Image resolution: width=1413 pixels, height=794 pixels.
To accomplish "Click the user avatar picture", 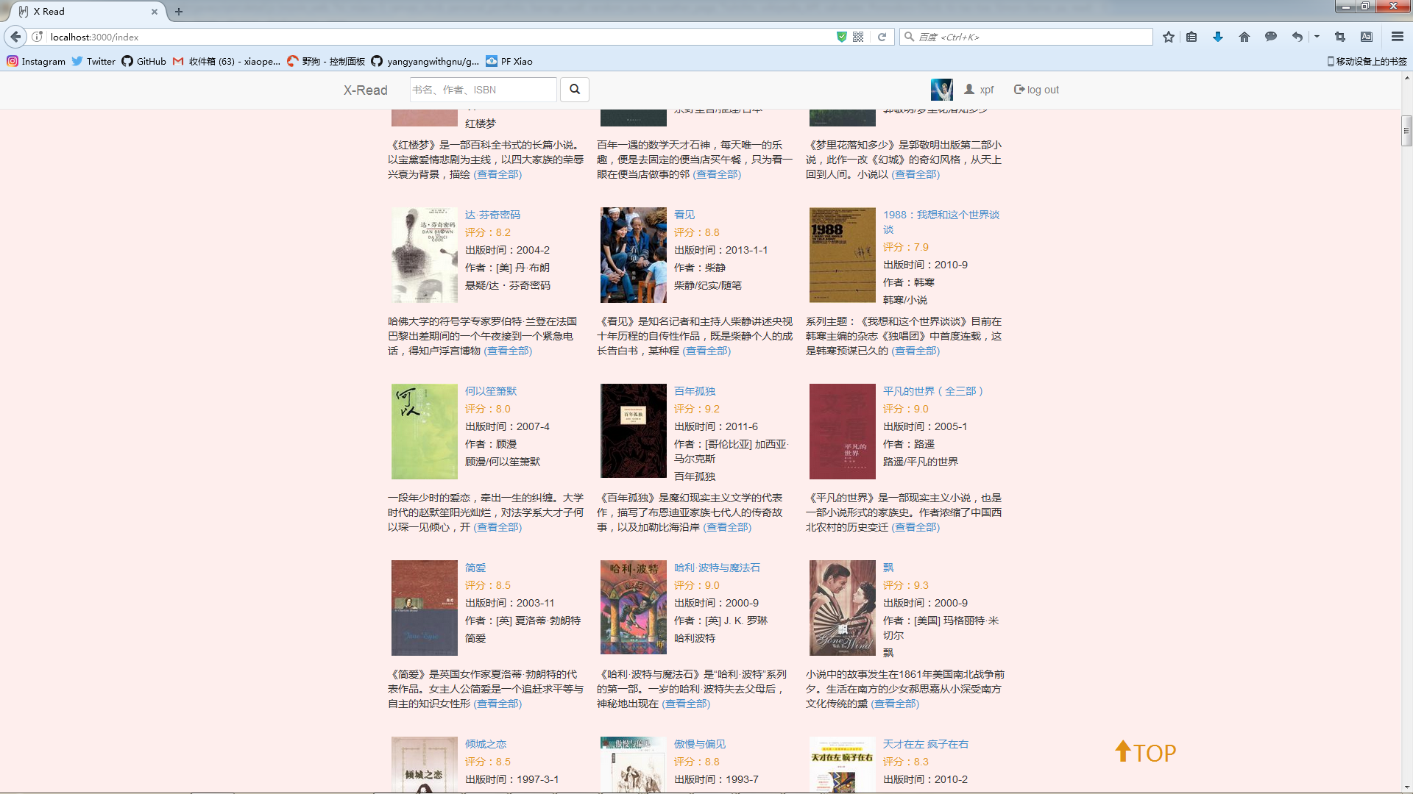I will click(941, 90).
